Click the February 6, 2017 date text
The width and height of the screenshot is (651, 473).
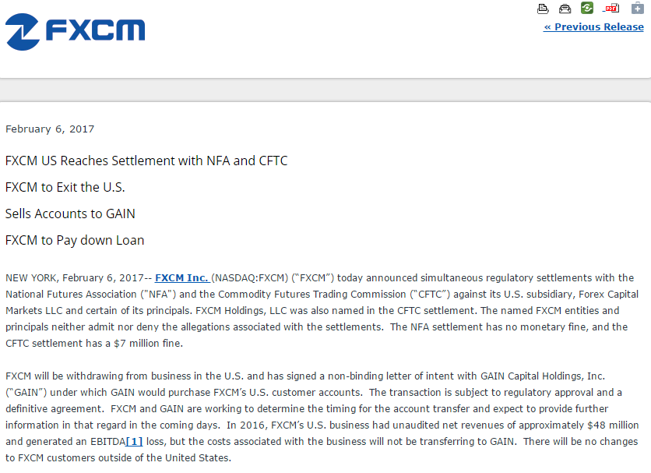pyautogui.click(x=50, y=129)
